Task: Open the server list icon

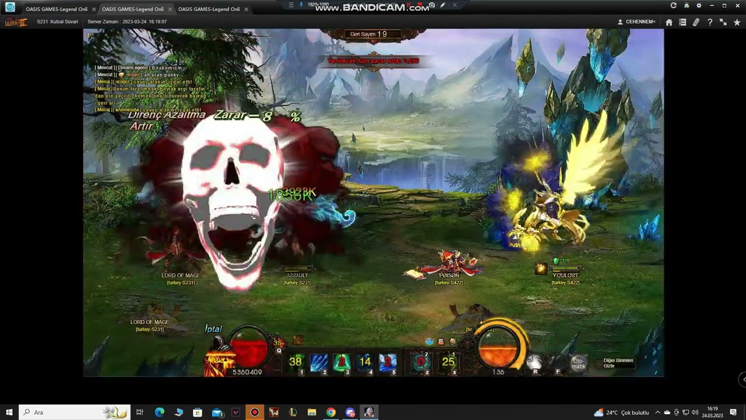Action: [x=682, y=22]
